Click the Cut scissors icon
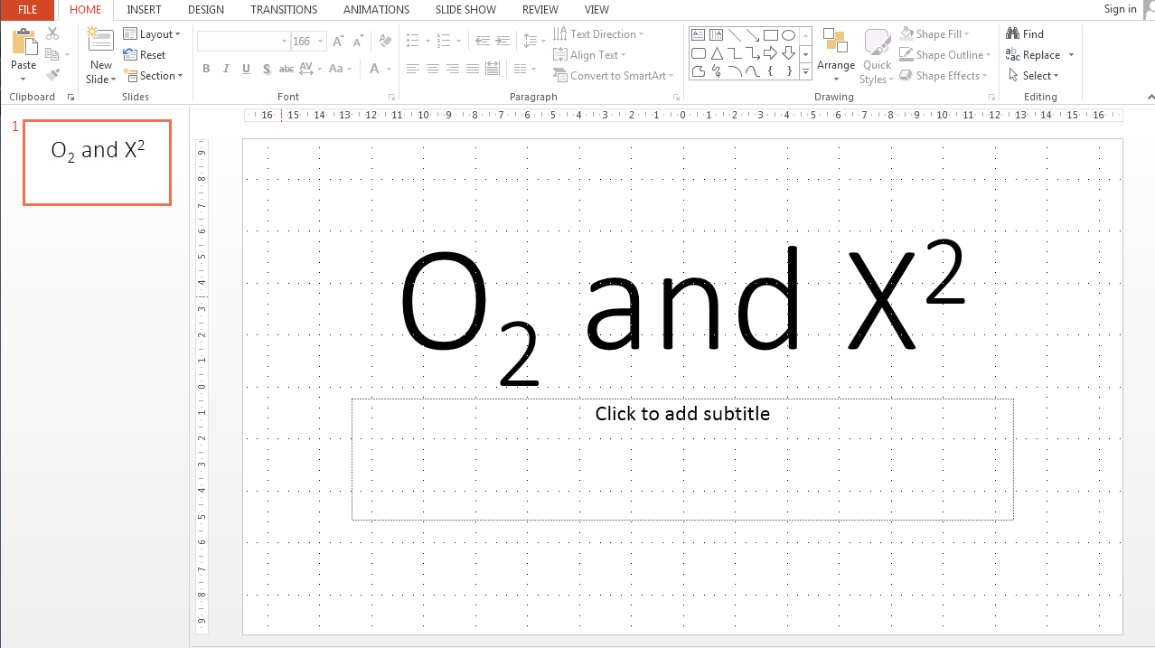 52,34
